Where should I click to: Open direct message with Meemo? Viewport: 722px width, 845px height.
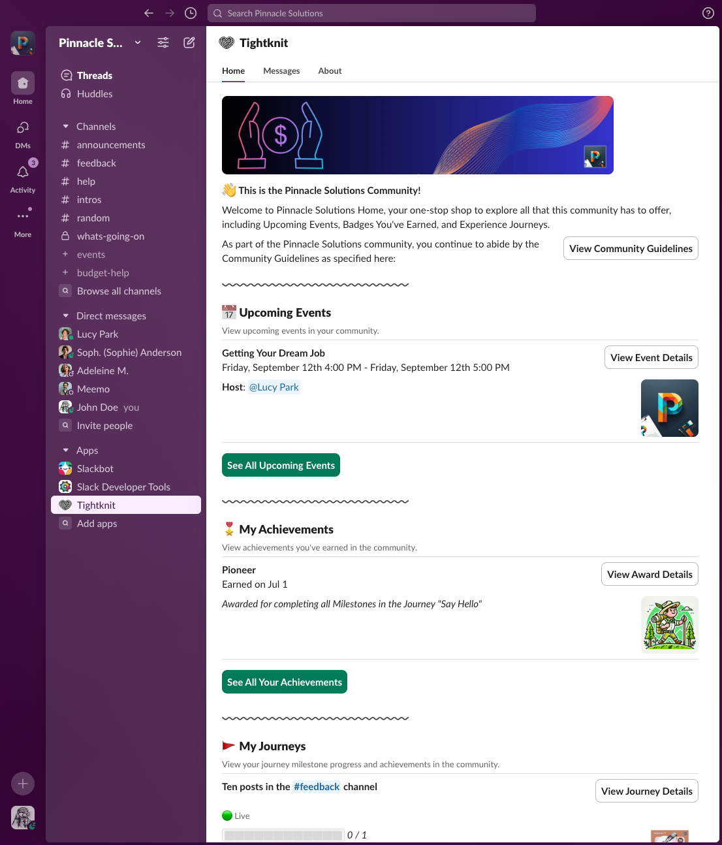(x=126, y=389)
